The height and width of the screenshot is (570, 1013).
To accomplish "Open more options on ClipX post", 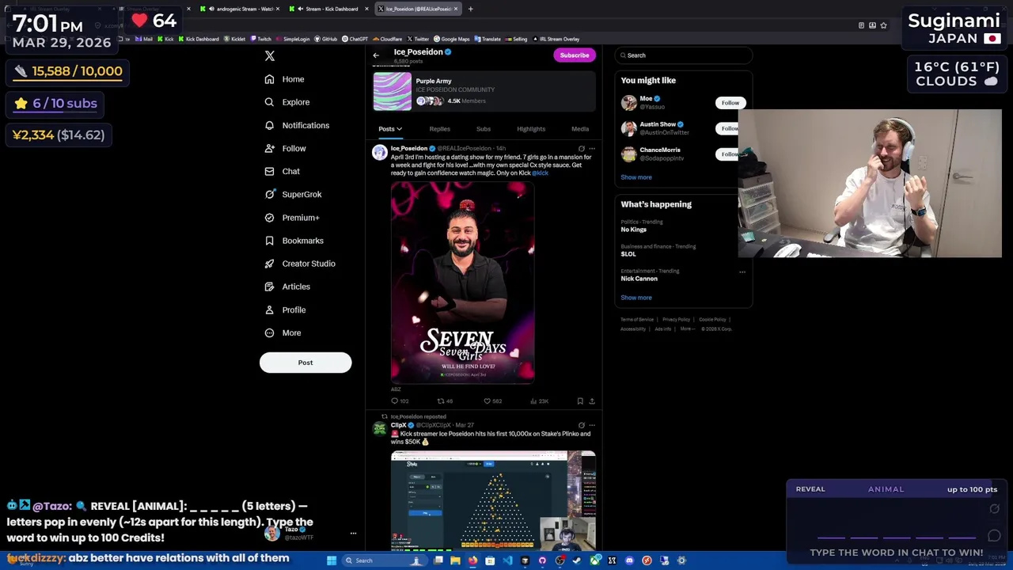I will tap(592, 426).
